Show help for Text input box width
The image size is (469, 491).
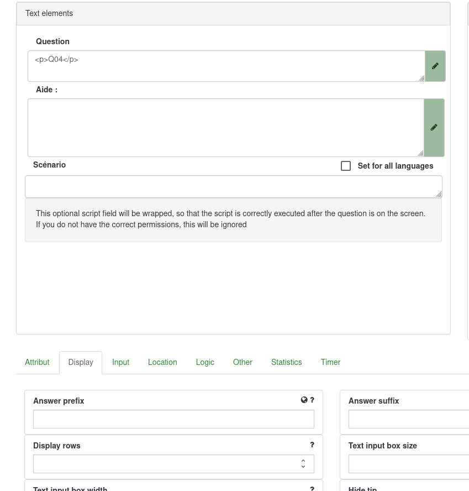click(x=312, y=488)
